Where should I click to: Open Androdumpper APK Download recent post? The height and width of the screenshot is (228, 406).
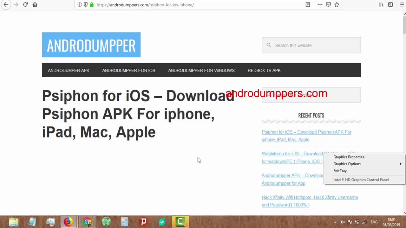(x=292, y=179)
